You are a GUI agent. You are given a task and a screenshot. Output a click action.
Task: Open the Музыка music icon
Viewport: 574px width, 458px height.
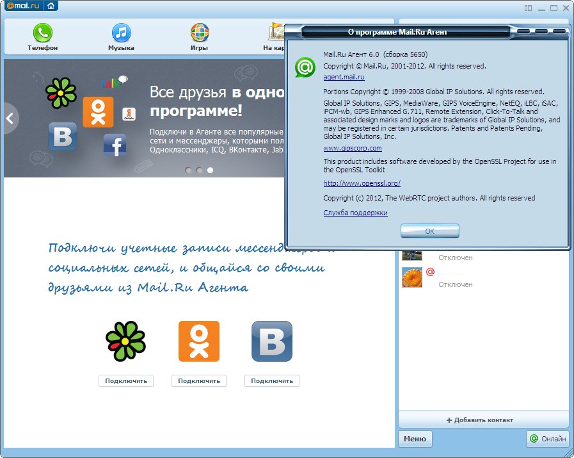click(x=121, y=33)
